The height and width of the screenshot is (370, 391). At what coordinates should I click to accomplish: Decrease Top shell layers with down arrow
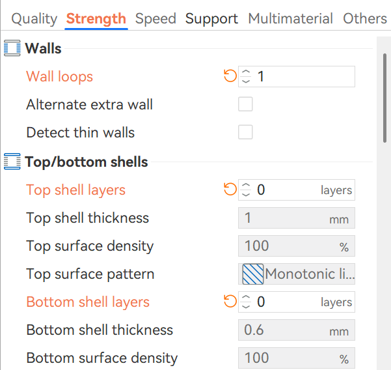tap(245, 194)
